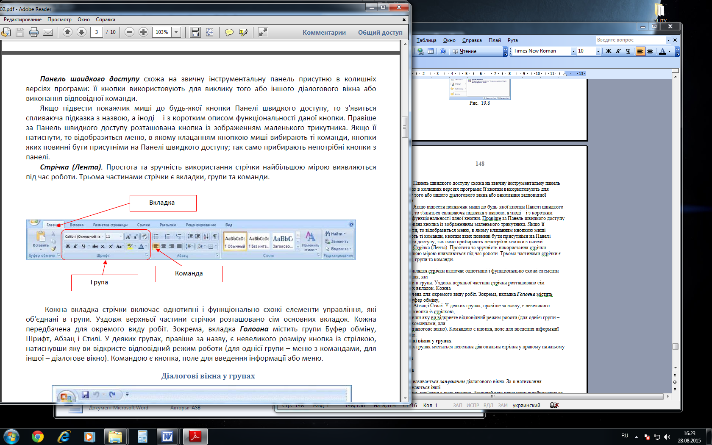The height and width of the screenshot is (445, 712).
Task: Click the read mode expand arrows icon
Action: point(263,32)
